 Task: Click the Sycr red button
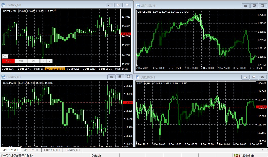coord(8,61)
